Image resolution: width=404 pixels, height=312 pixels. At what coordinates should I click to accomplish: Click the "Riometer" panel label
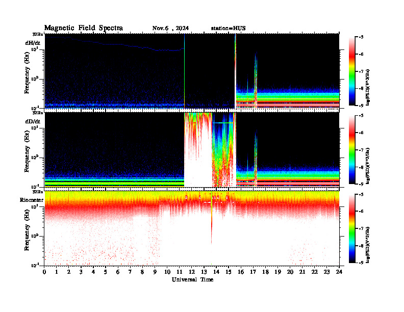(x=32, y=200)
